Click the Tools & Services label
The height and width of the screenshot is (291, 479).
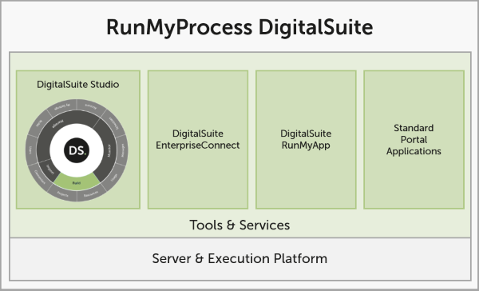click(x=239, y=225)
